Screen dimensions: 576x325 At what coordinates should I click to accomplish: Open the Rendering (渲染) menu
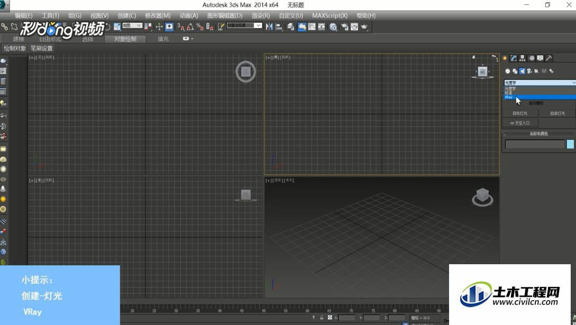point(260,15)
